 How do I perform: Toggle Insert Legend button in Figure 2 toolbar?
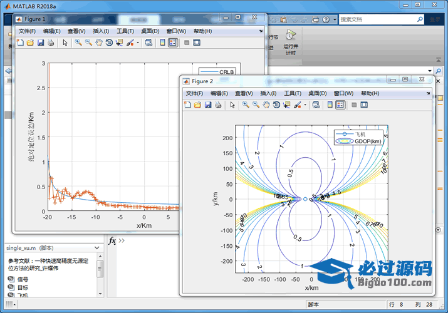[x=340, y=105]
